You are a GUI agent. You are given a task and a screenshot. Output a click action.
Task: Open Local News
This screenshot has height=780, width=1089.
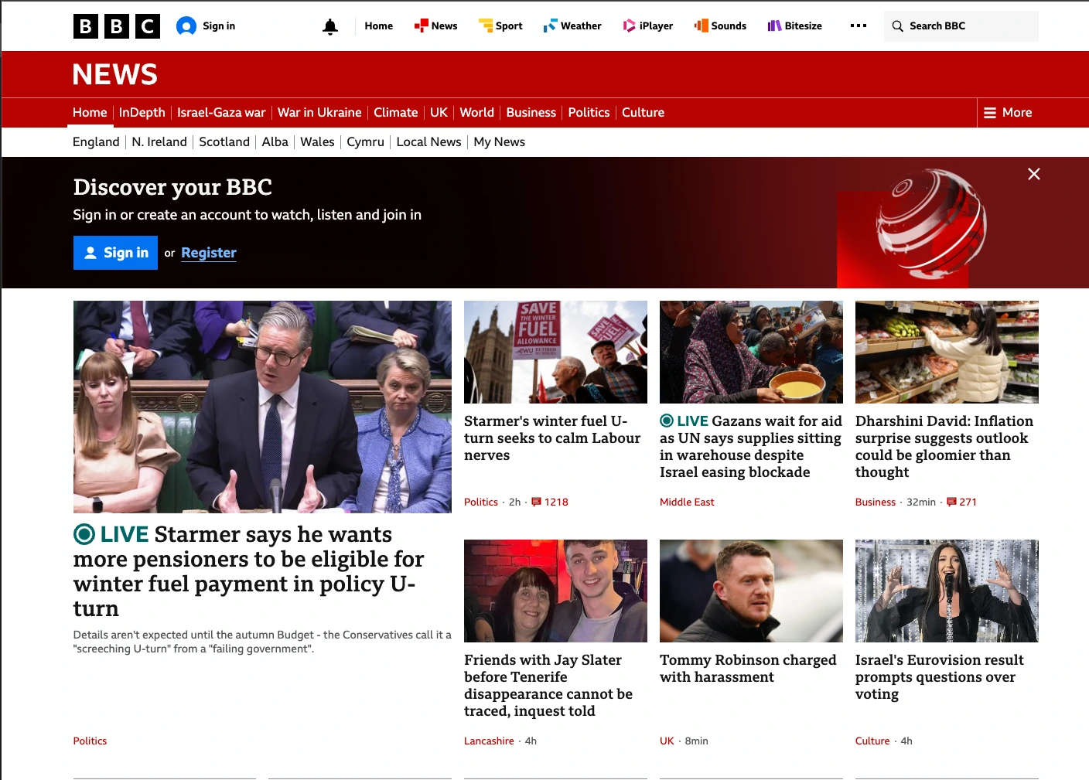coord(429,142)
